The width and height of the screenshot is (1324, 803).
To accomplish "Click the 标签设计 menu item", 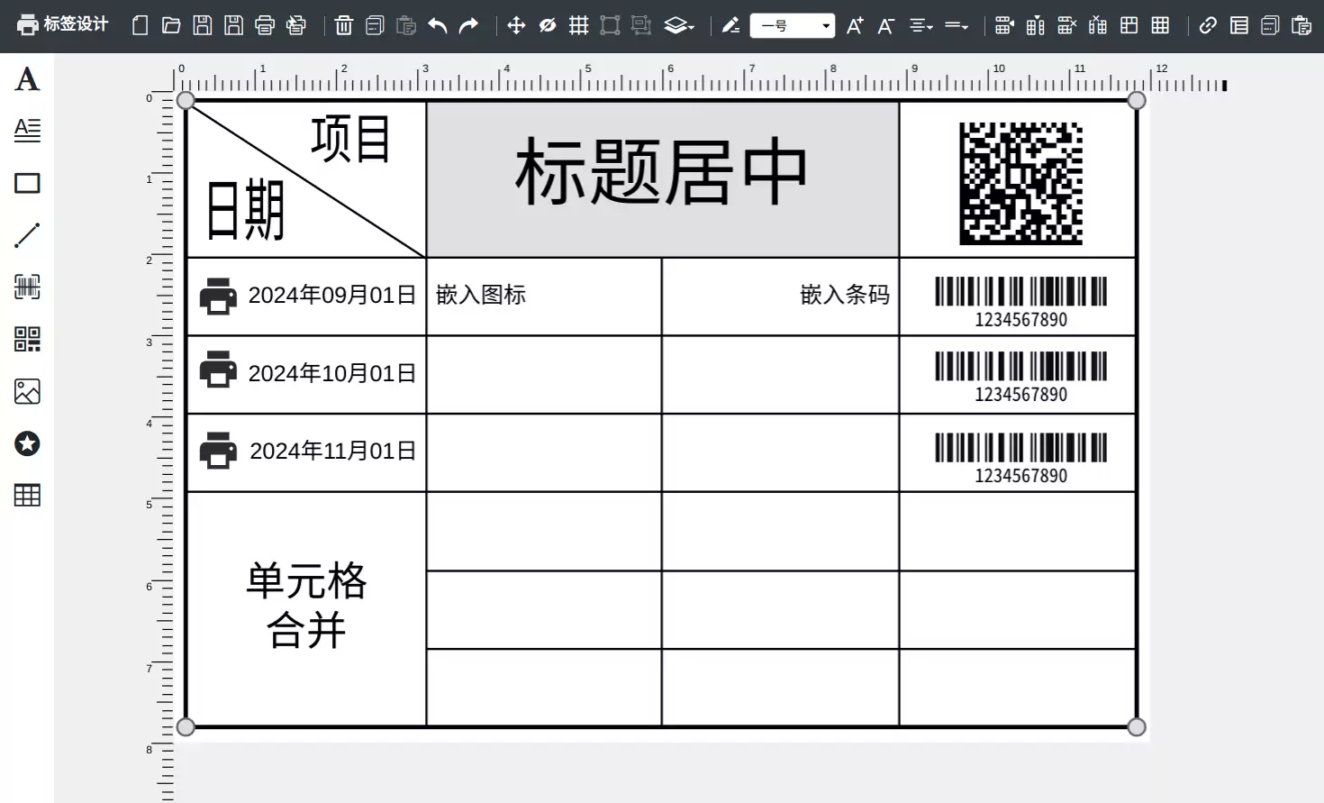I will pos(61,25).
